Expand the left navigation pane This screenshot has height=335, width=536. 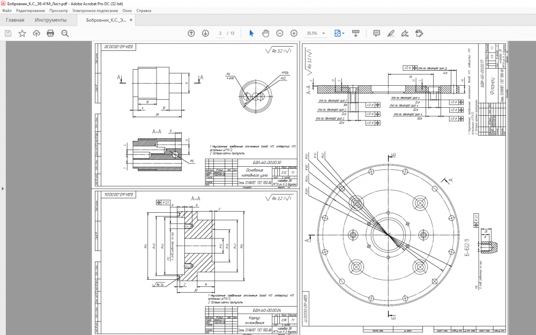[x=3, y=189]
